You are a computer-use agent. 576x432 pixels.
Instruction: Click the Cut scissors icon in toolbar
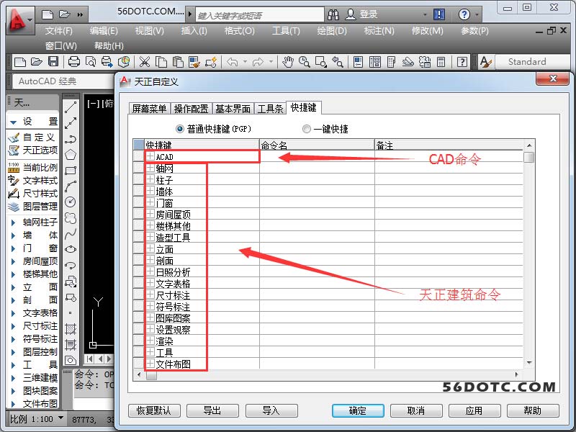[144, 62]
